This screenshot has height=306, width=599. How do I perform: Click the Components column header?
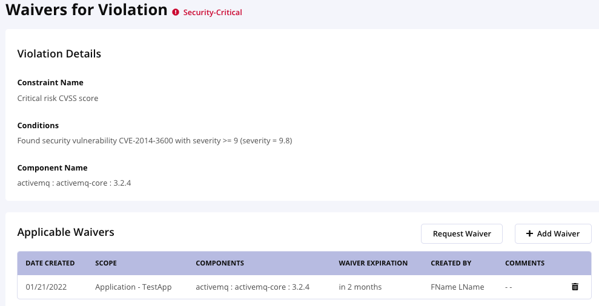coord(220,264)
